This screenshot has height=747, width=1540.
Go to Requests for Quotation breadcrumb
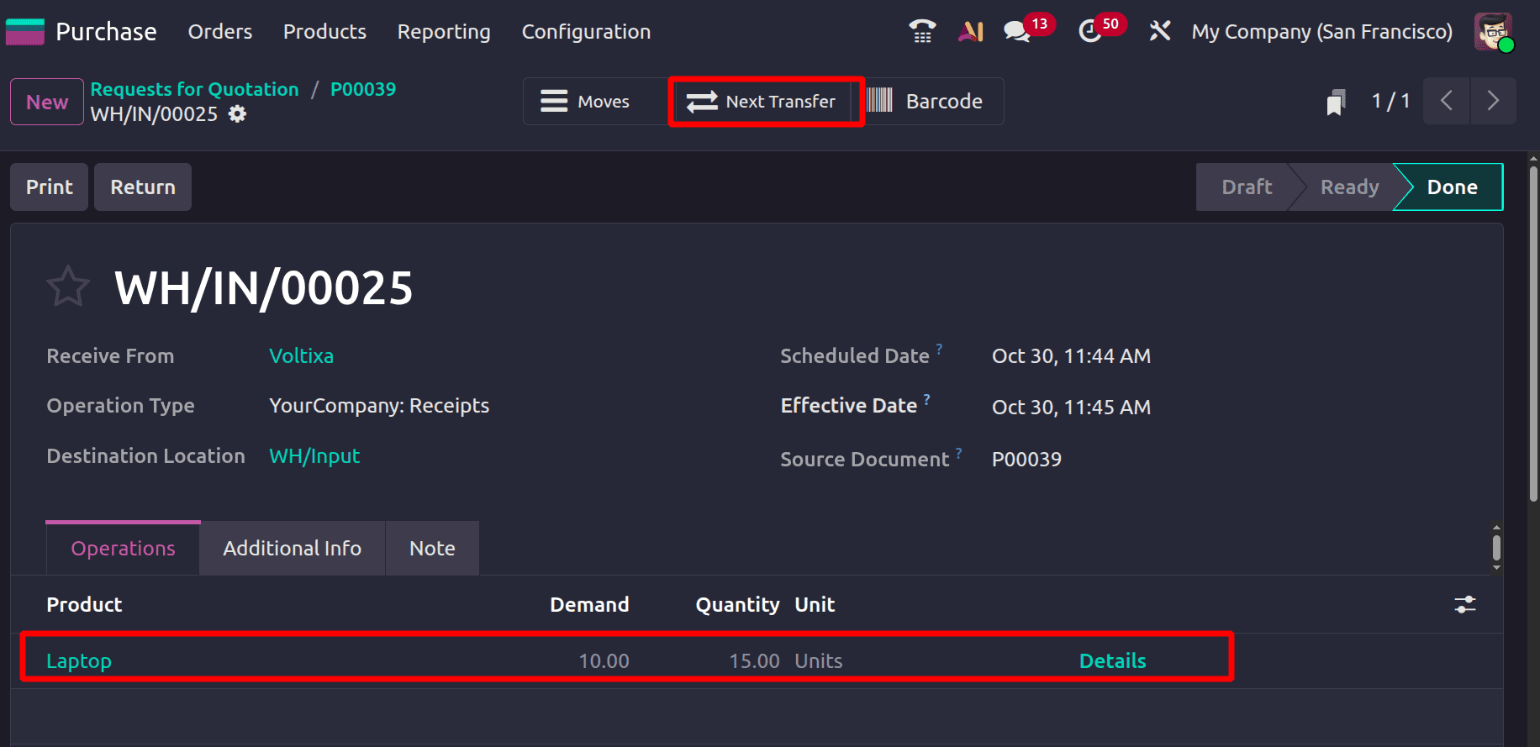[x=194, y=89]
